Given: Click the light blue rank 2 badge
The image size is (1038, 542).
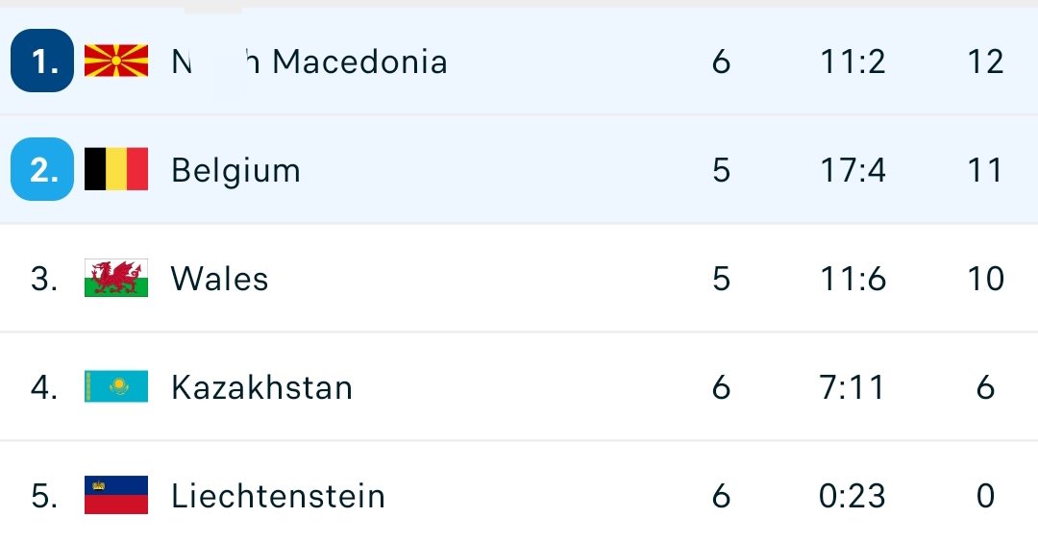Looking at the screenshot, I should [42, 170].
